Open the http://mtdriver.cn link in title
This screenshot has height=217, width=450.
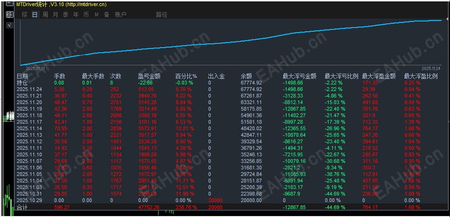86,5
